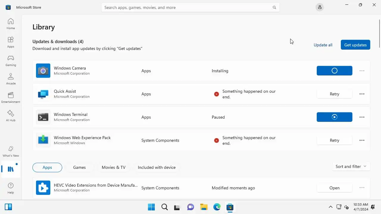Open the Home section in sidebar
Image resolution: width=381 pixels, height=214 pixels.
(11, 24)
